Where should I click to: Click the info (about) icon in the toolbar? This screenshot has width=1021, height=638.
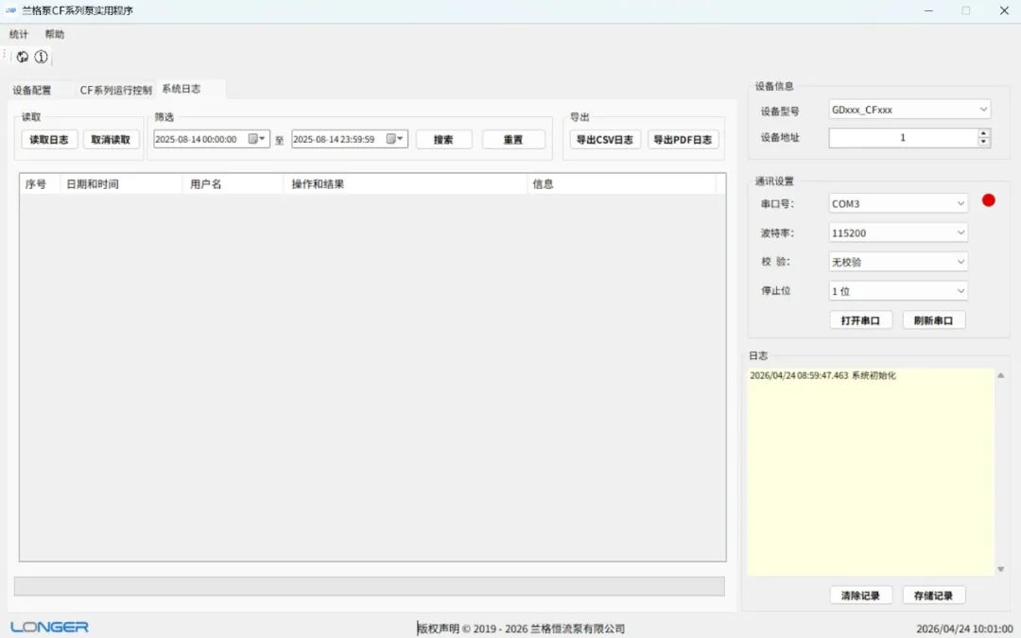[x=40, y=57]
